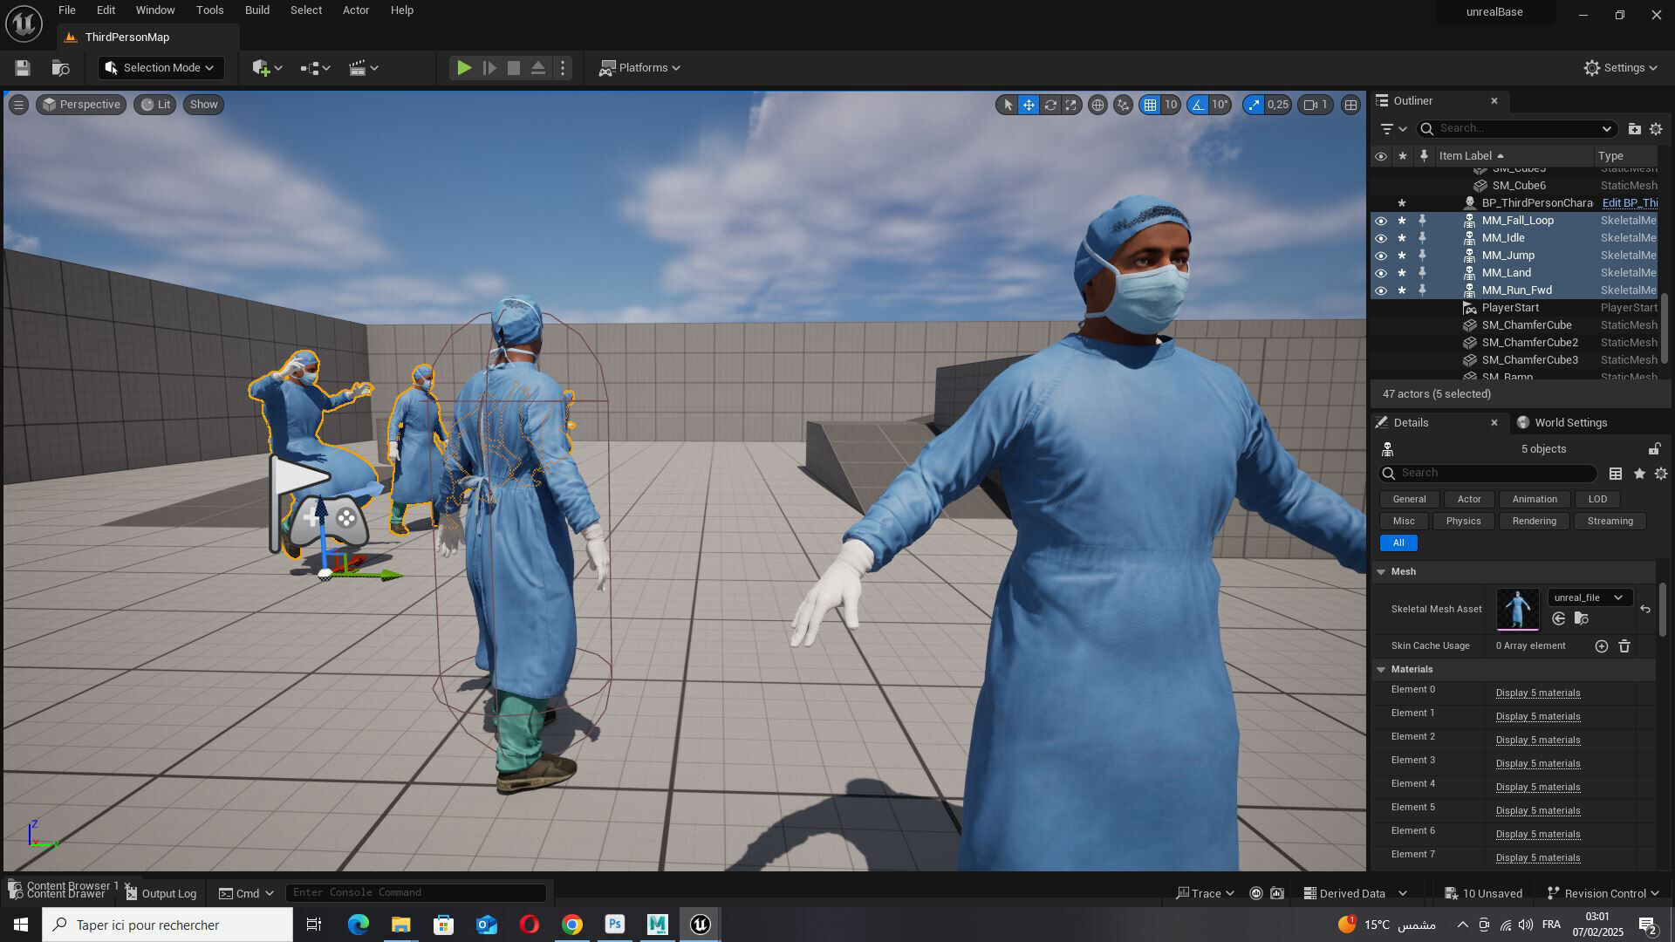Open the Settings dropdown
Image resolution: width=1675 pixels, height=942 pixels.
[x=1620, y=68]
